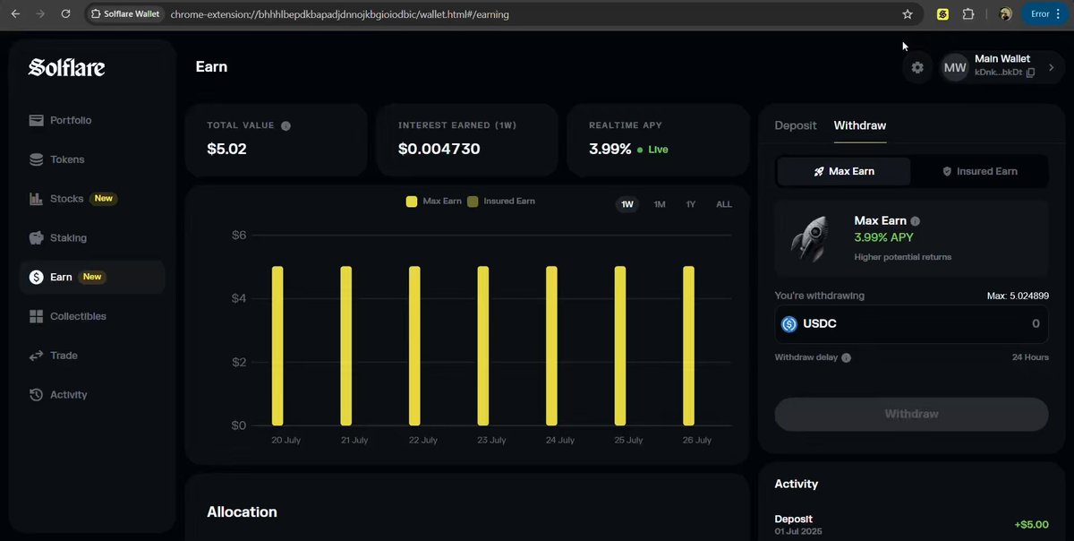The height and width of the screenshot is (541, 1074).
Task: Bookmark this page with the star icon
Action: tap(908, 14)
